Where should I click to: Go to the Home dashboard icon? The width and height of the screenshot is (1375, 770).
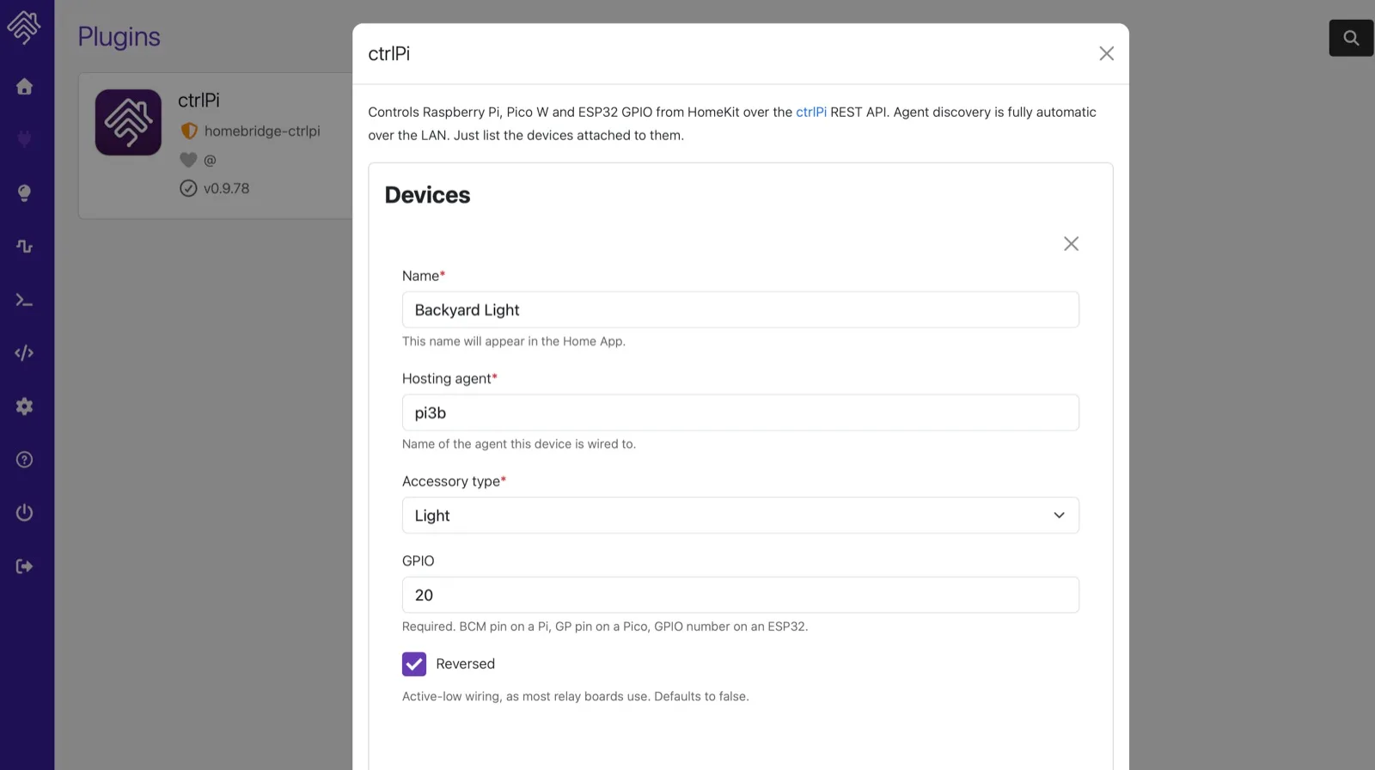(24, 86)
